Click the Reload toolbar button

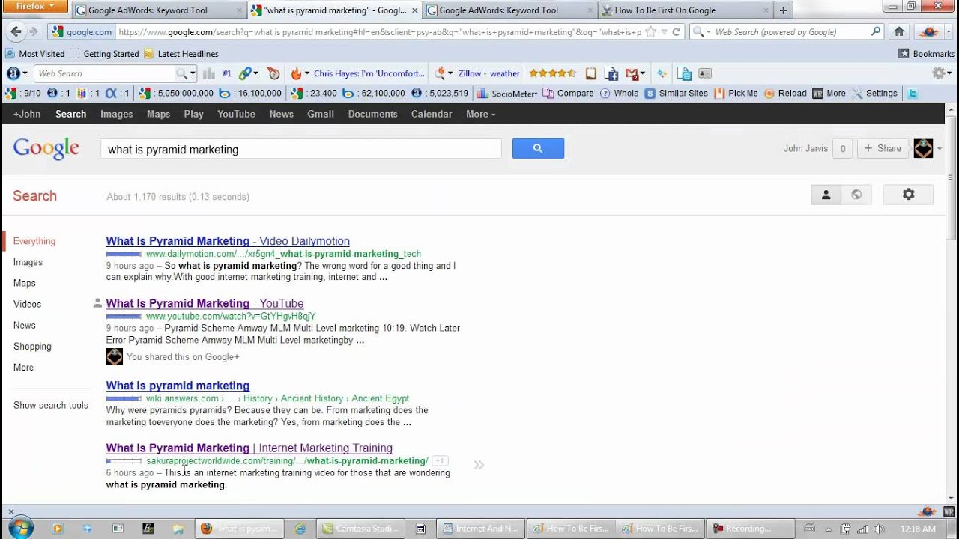click(x=785, y=94)
